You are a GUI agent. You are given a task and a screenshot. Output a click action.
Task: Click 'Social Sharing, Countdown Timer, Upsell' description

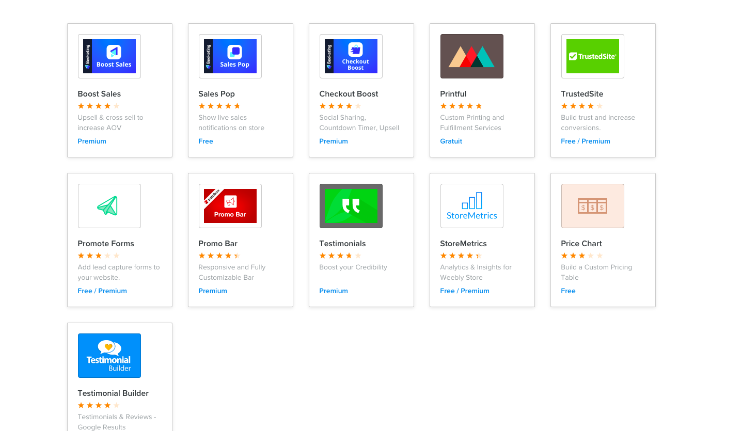(359, 123)
